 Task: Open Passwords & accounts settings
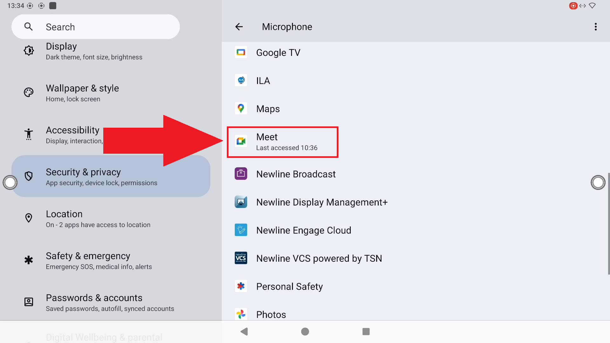[110, 303]
